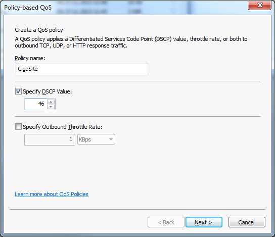Cancel the QoS policy wizard
This screenshot has height=237, width=275.
(247, 222)
